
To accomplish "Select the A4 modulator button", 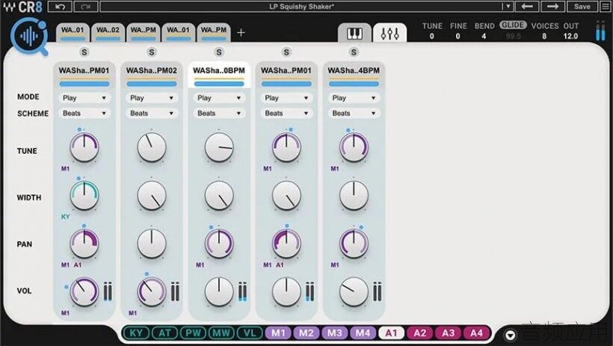I will click(476, 333).
